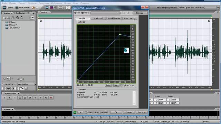Select the time selection I-beam tool
Image resolution: width=221 pixels, height=124 pixels.
coord(68,8)
